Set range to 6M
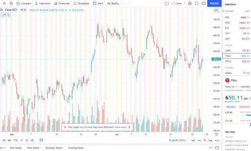The width and height of the screenshot is (251, 151). click(9, 140)
